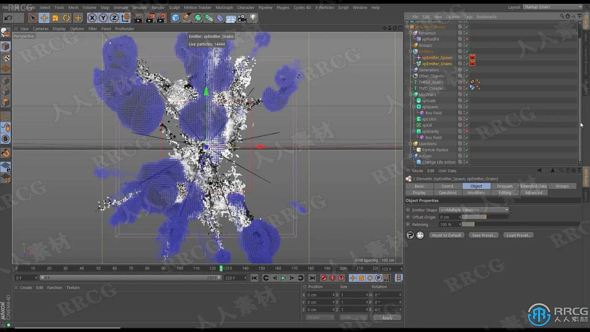Toggle xpFluidFX enable checkmark

(x=467, y=39)
